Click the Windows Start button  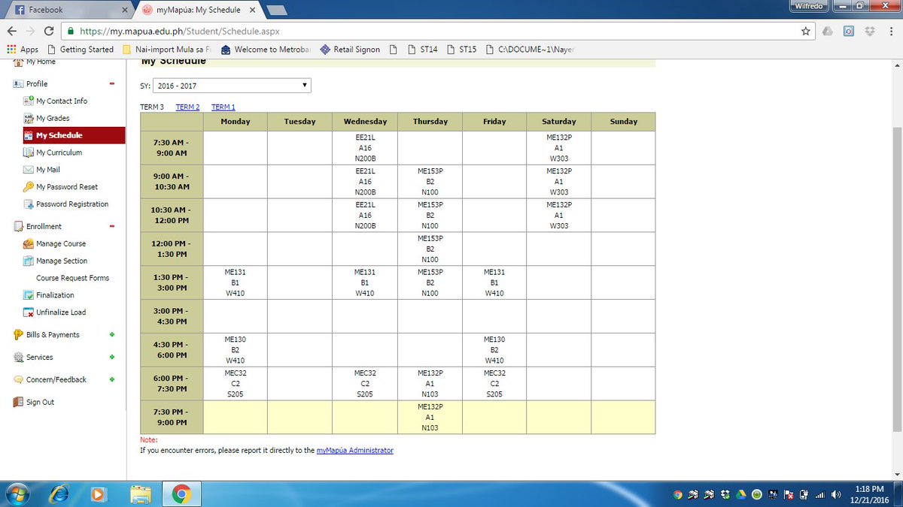point(17,493)
